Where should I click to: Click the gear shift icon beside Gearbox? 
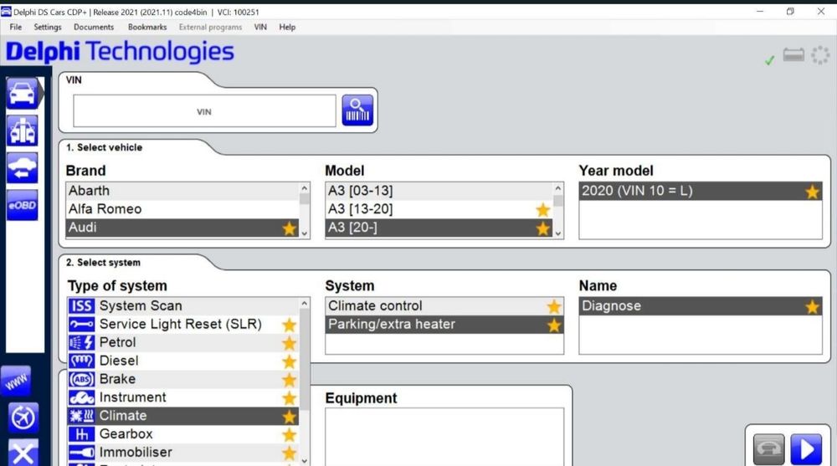coord(82,434)
